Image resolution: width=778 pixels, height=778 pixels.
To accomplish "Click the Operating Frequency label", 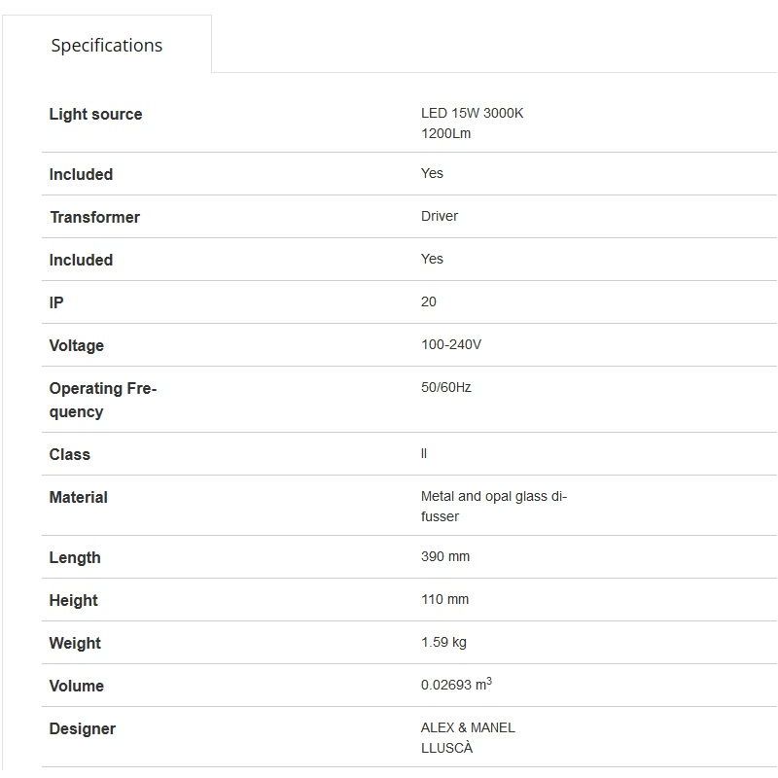I will coord(102,400).
